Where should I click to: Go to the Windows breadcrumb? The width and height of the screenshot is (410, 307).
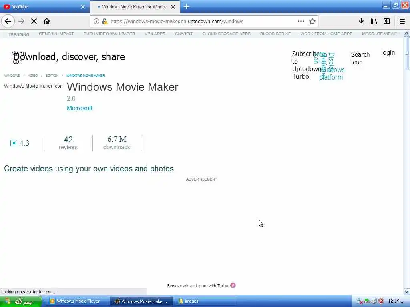pyautogui.click(x=12, y=76)
